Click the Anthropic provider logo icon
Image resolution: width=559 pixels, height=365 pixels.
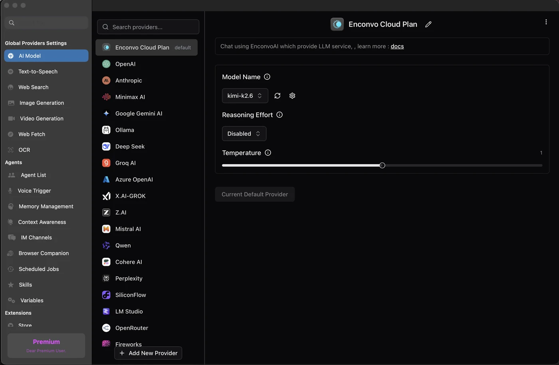pyautogui.click(x=106, y=80)
